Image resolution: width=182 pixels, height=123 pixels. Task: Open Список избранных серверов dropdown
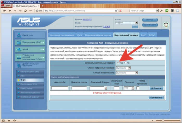pos(123,68)
